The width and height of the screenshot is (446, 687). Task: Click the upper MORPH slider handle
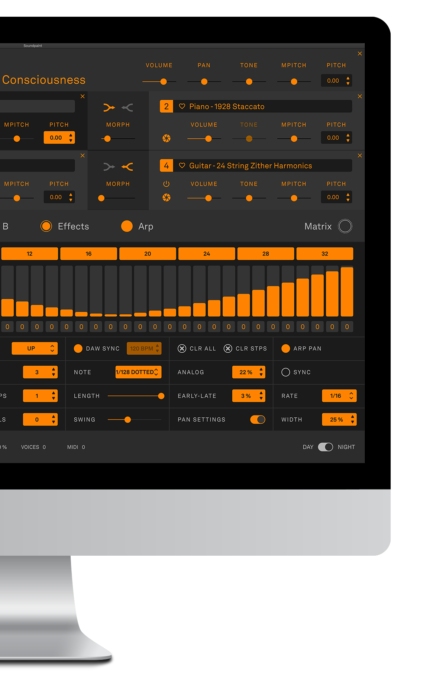pyautogui.click(x=107, y=139)
